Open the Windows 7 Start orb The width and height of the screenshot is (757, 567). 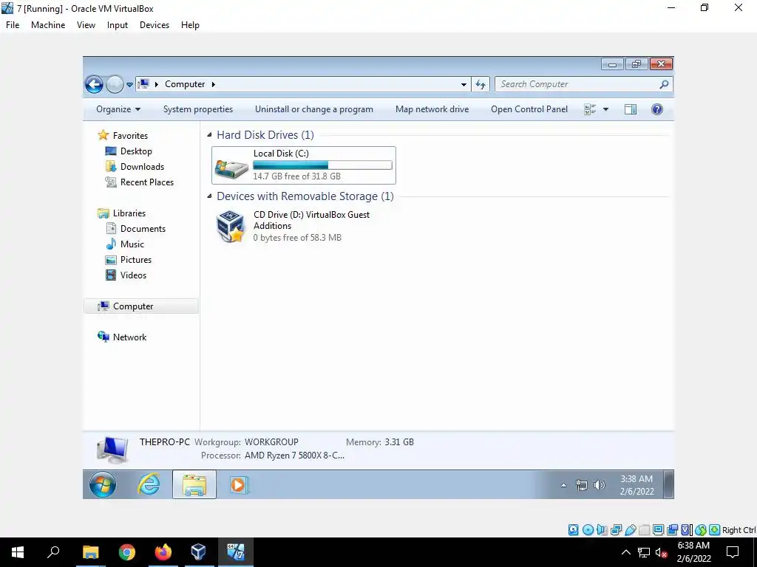103,484
